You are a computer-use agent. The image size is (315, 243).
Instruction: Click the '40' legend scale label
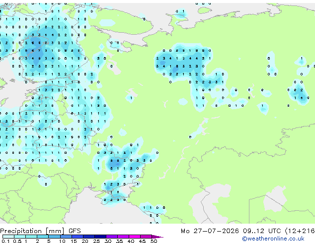point(131,241)
